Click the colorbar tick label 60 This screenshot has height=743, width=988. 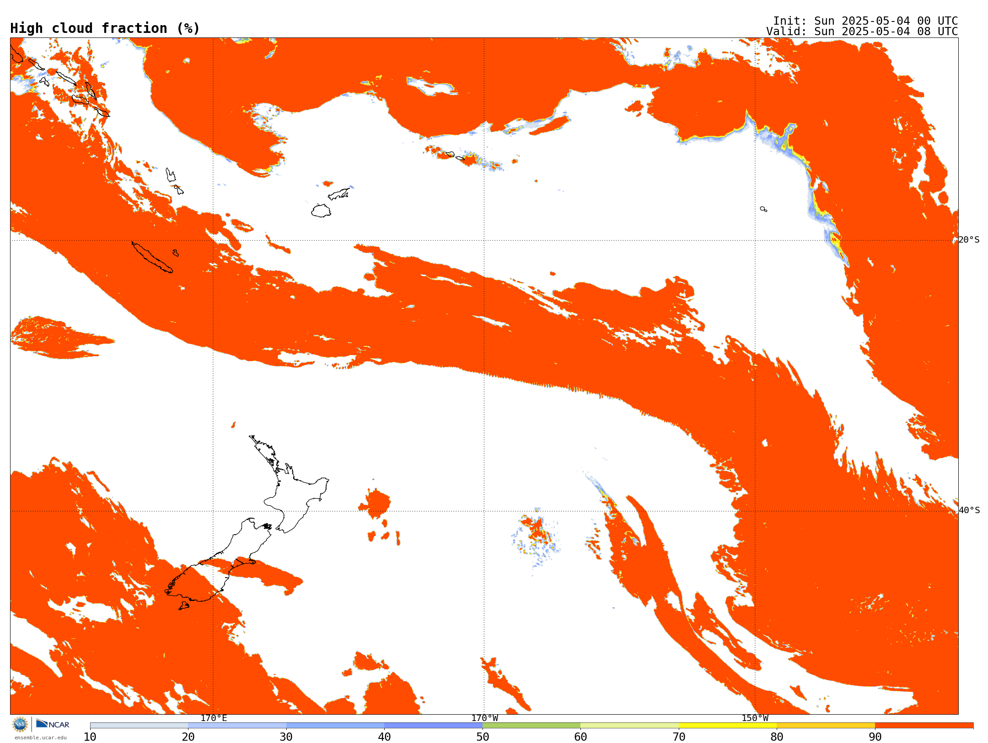pyautogui.click(x=580, y=737)
